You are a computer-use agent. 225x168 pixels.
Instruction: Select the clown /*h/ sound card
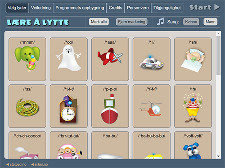coord(193,106)
